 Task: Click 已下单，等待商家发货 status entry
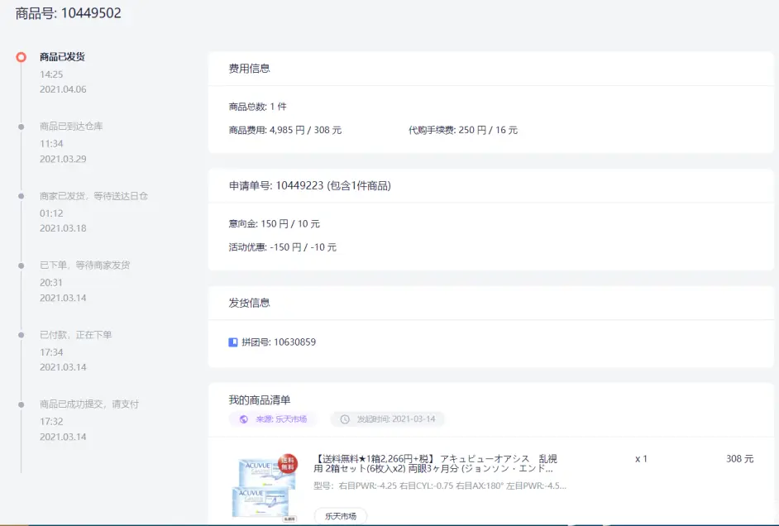coord(85,265)
